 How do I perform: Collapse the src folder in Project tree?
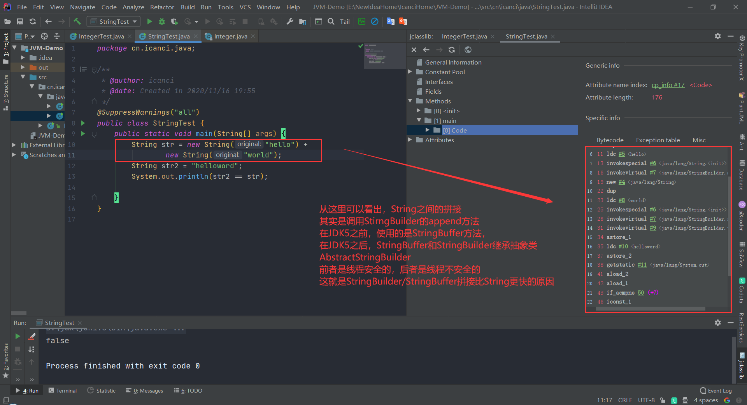pos(23,77)
